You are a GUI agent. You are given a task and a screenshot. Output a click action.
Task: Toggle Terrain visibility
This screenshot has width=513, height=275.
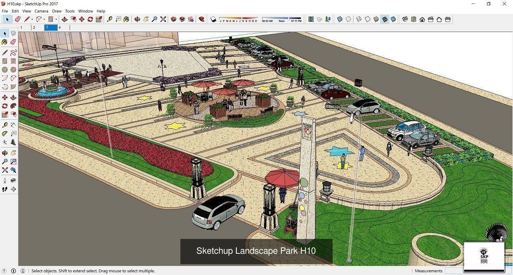[319, 19]
